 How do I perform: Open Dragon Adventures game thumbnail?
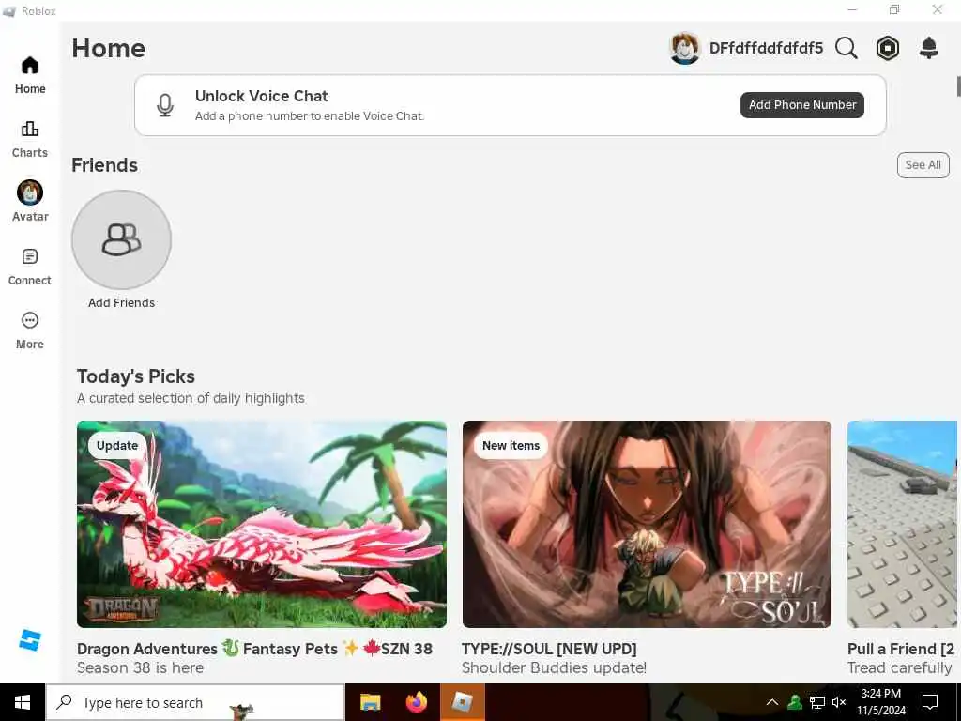click(262, 524)
